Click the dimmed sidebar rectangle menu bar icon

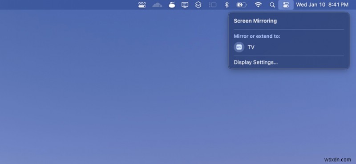[x=213, y=5]
